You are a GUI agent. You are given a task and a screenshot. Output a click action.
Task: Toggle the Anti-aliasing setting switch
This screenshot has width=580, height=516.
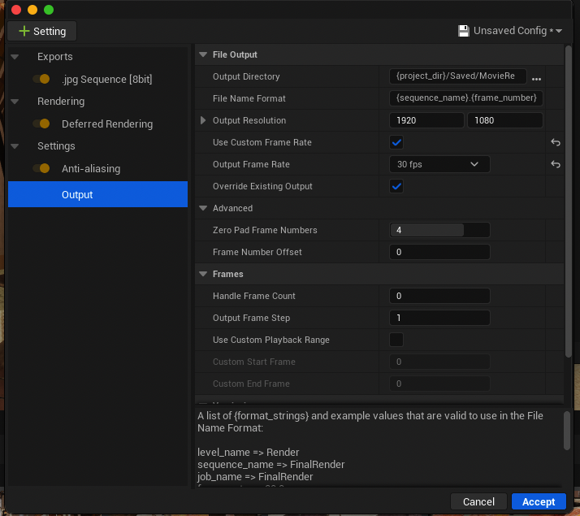pyautogui.click(x=41, y=168)
